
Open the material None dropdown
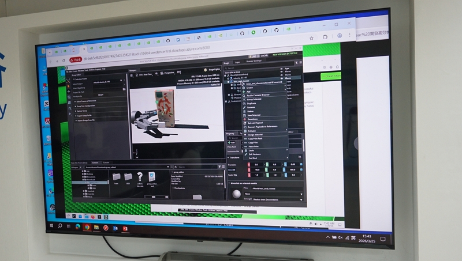point(273,194)
